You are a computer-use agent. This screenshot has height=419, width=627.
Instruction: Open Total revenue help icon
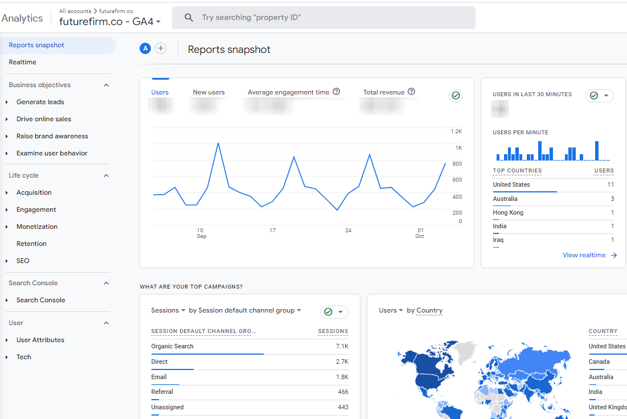coord(411,92)
